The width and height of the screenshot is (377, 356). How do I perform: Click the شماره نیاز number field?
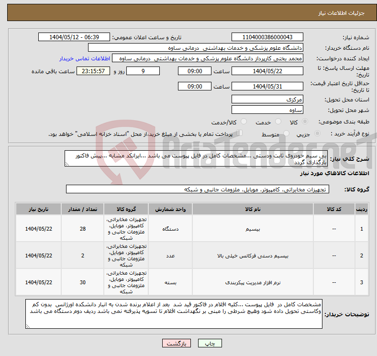[267, 37]
